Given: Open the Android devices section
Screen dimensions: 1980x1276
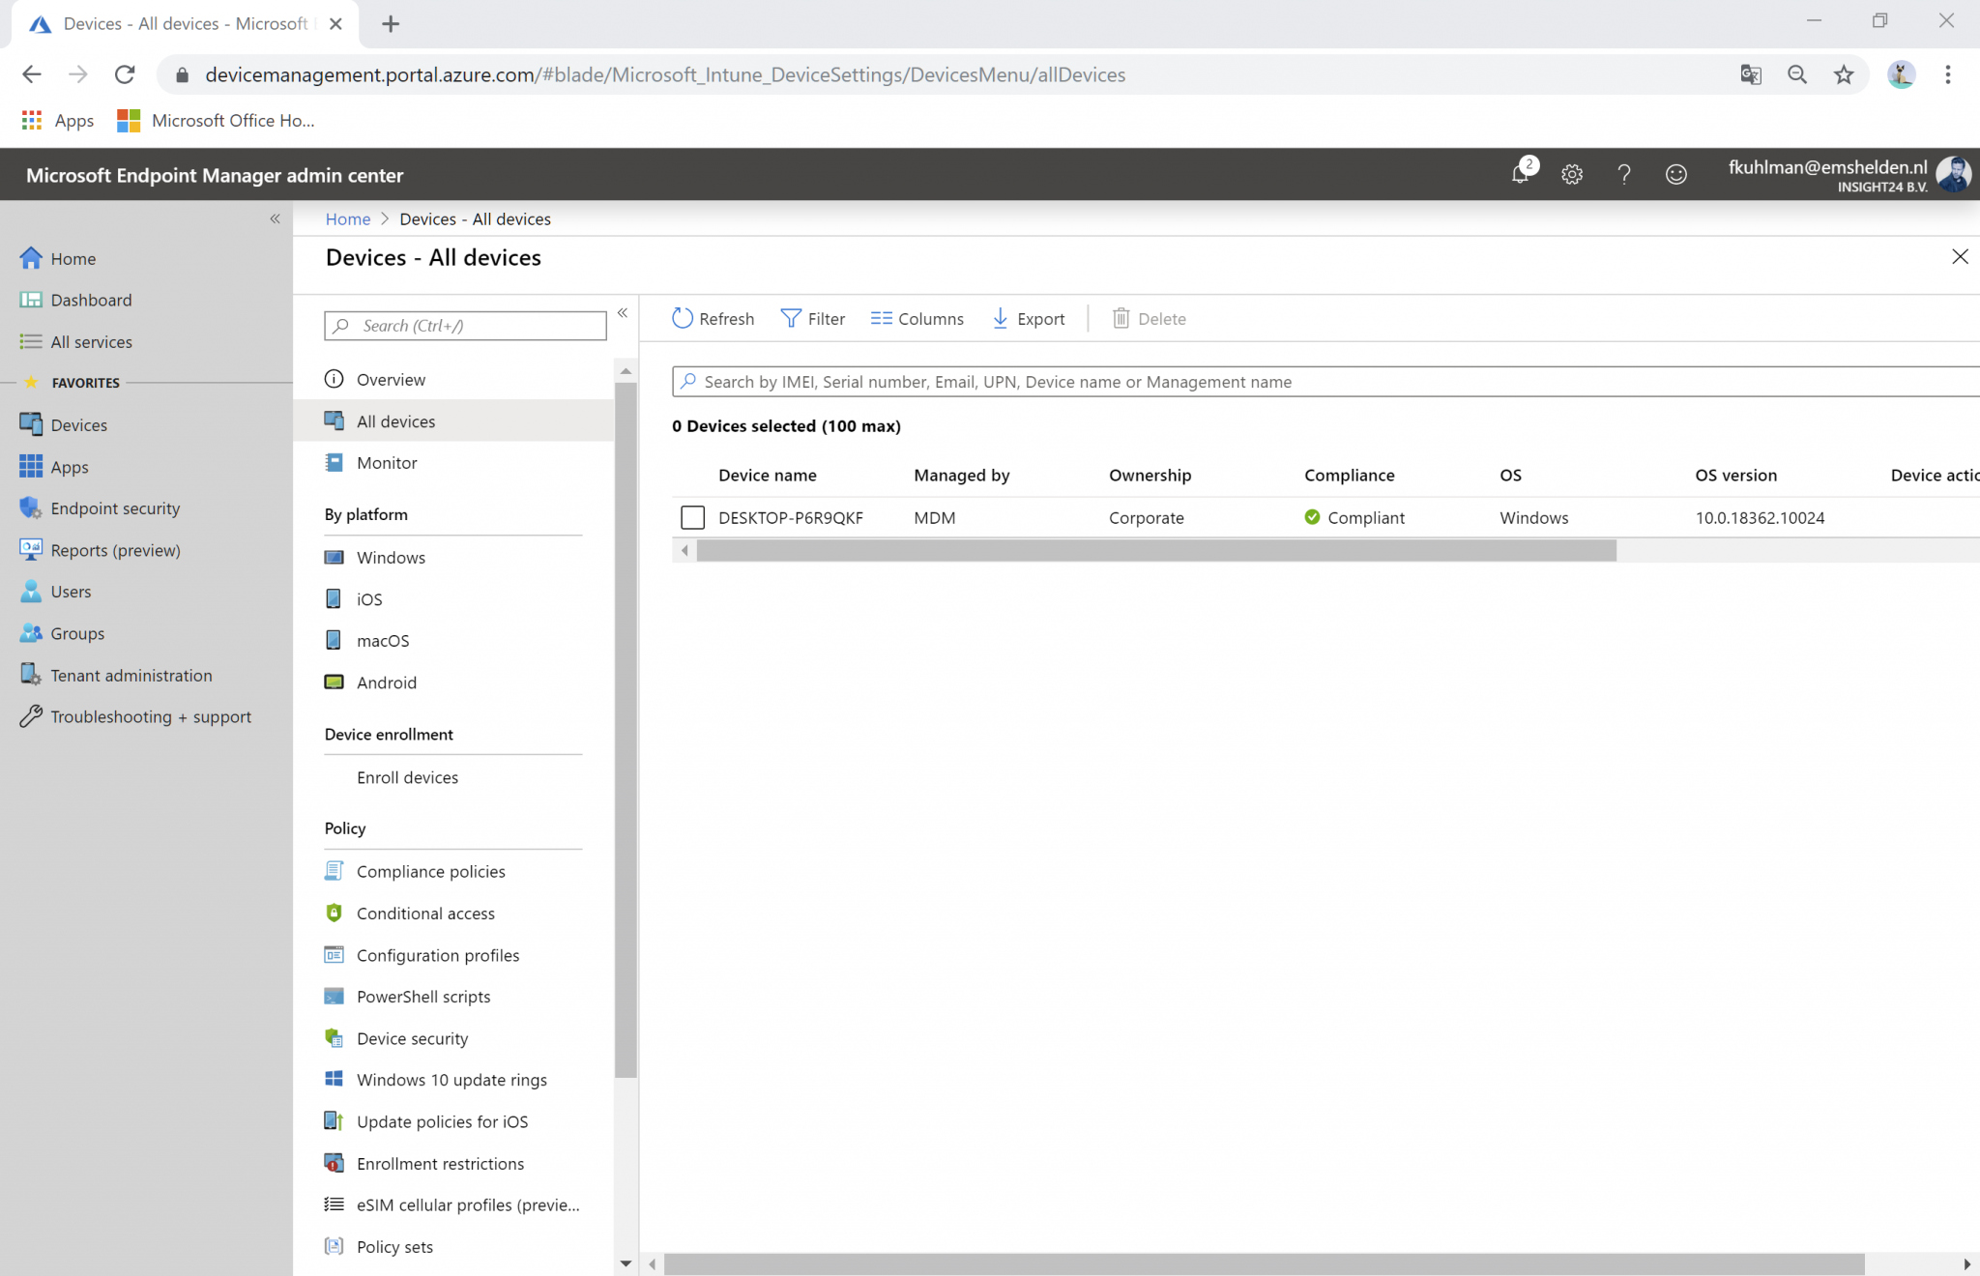Looking at the screenshot, I should [385, 681].
